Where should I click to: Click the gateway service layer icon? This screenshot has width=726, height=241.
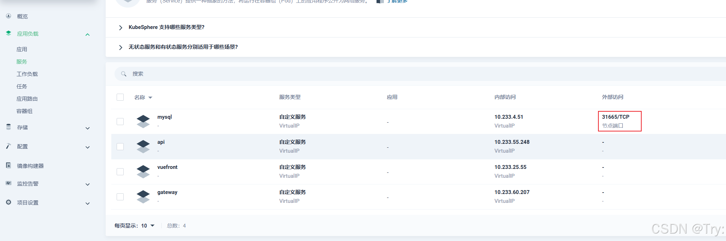click(143, 196)
